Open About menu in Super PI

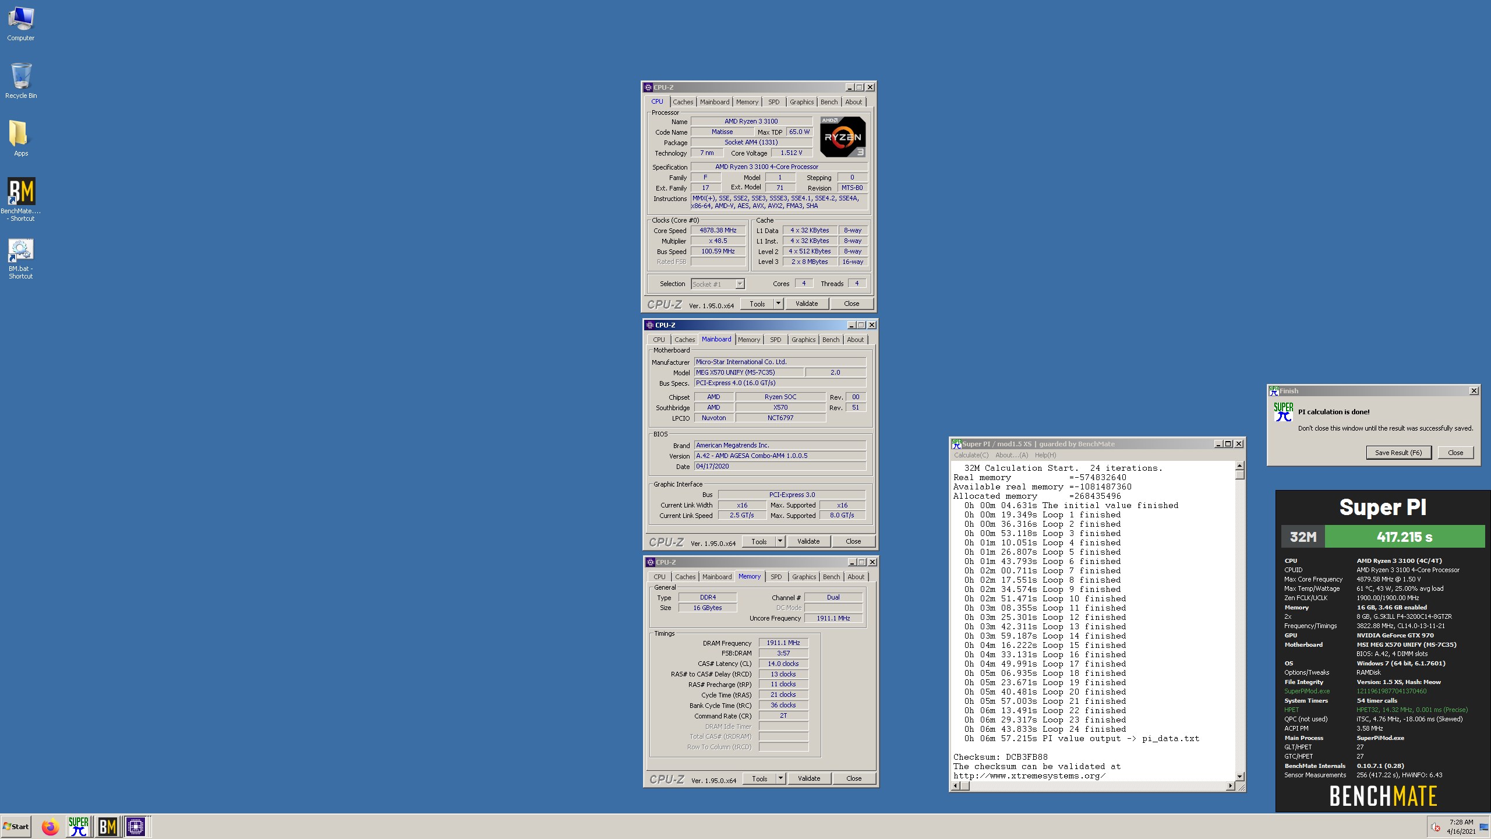coord(1012,455)
